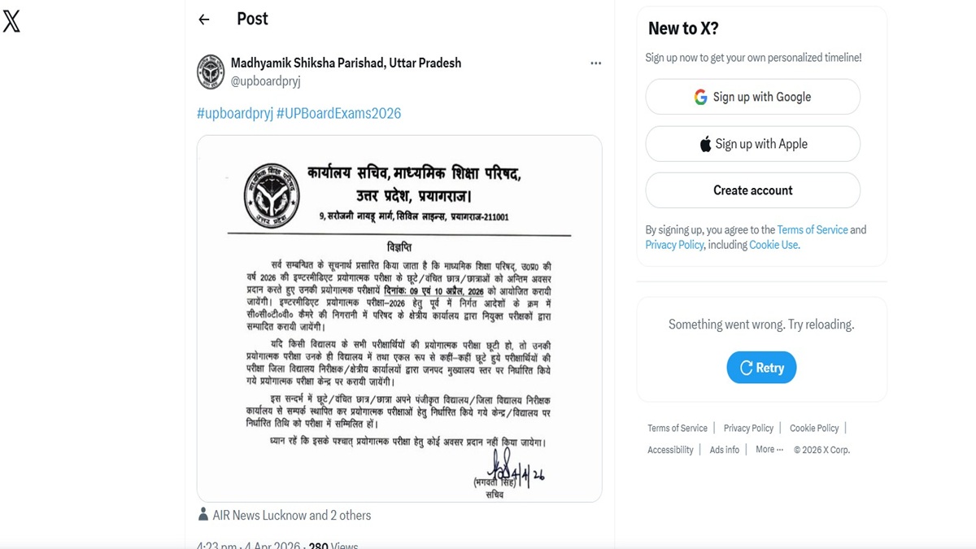The height and width of the screenshot is (549, 976).
Task: Retry loading the failed section
Action: pos(761,368)
